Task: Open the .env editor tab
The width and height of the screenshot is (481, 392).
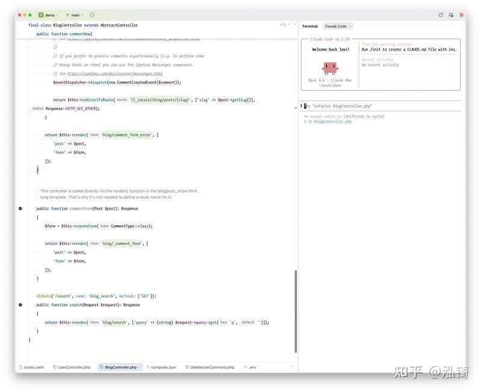Action: coord(250,367)
